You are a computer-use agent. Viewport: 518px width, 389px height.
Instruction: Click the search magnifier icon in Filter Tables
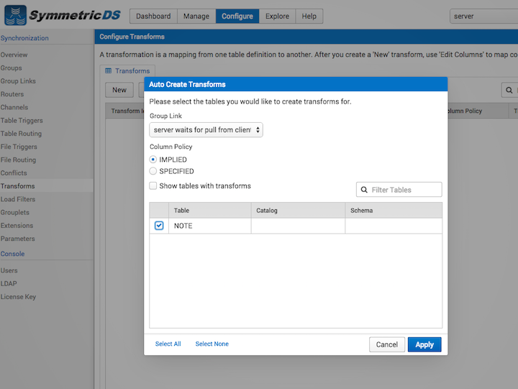point(364,190)
